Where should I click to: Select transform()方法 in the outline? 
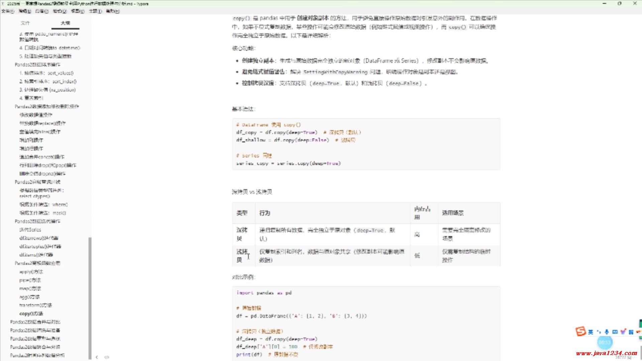coord(35,305)
